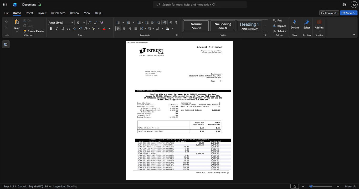Toggle show paragraph marks
This screenshot has width=359, height=189.
pos(176,23)
